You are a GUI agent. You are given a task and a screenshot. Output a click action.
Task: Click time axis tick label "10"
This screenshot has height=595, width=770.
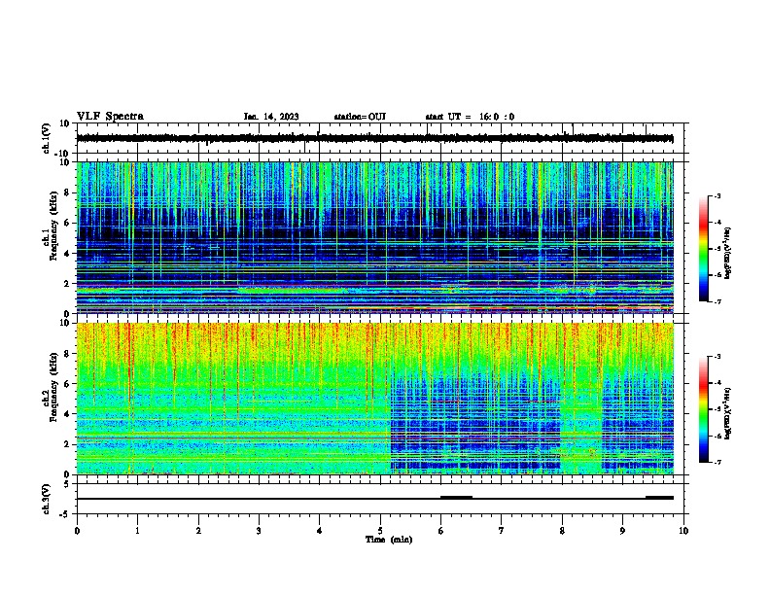(x=683, y=531)
